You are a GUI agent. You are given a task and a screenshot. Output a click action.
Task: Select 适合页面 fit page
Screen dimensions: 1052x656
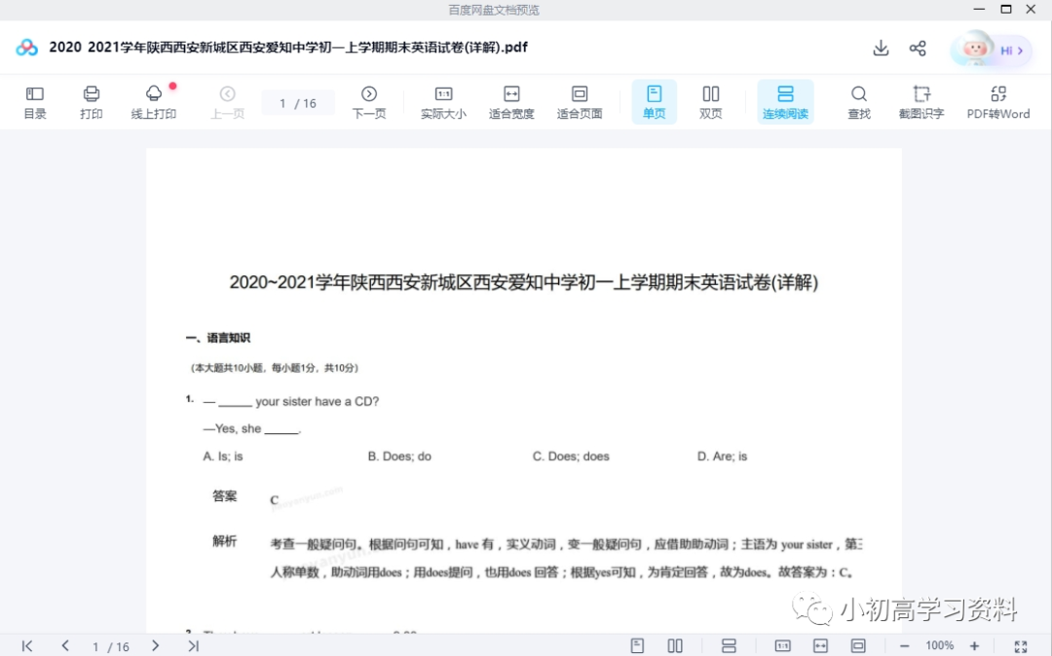point(580,102)
